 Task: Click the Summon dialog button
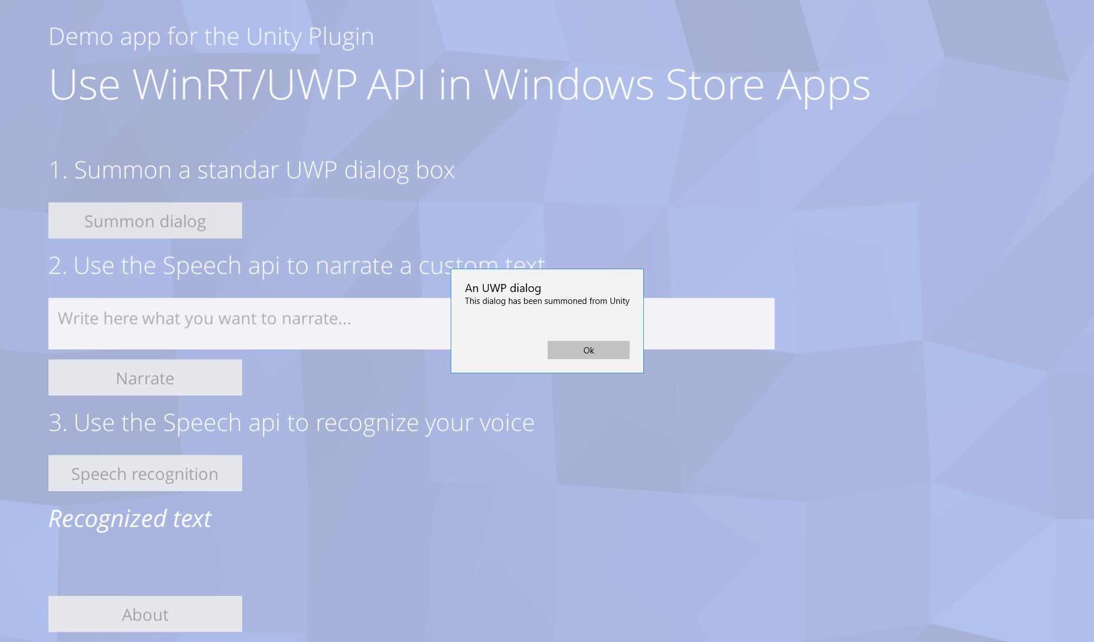145,221
